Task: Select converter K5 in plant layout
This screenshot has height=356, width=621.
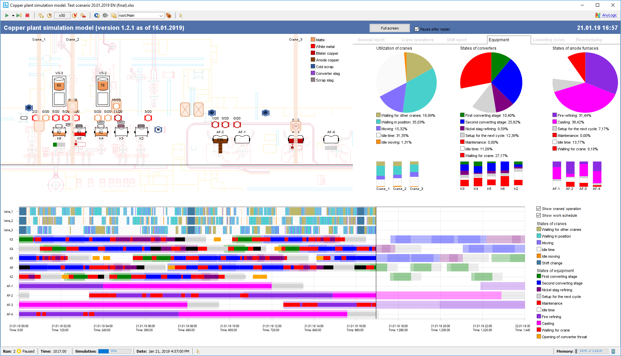Action: click(79, 131)
